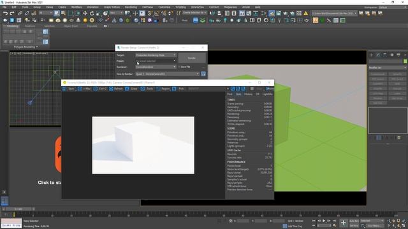Toggle the lock view icon in Render Setup
The width and height of the screenshot is (408, 229).
coord(203,74)
